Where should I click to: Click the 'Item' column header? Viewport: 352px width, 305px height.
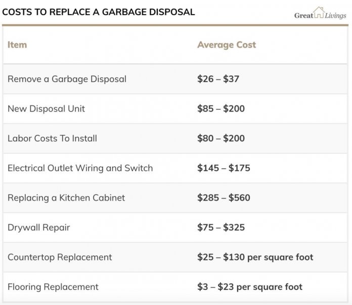(17, 45)
